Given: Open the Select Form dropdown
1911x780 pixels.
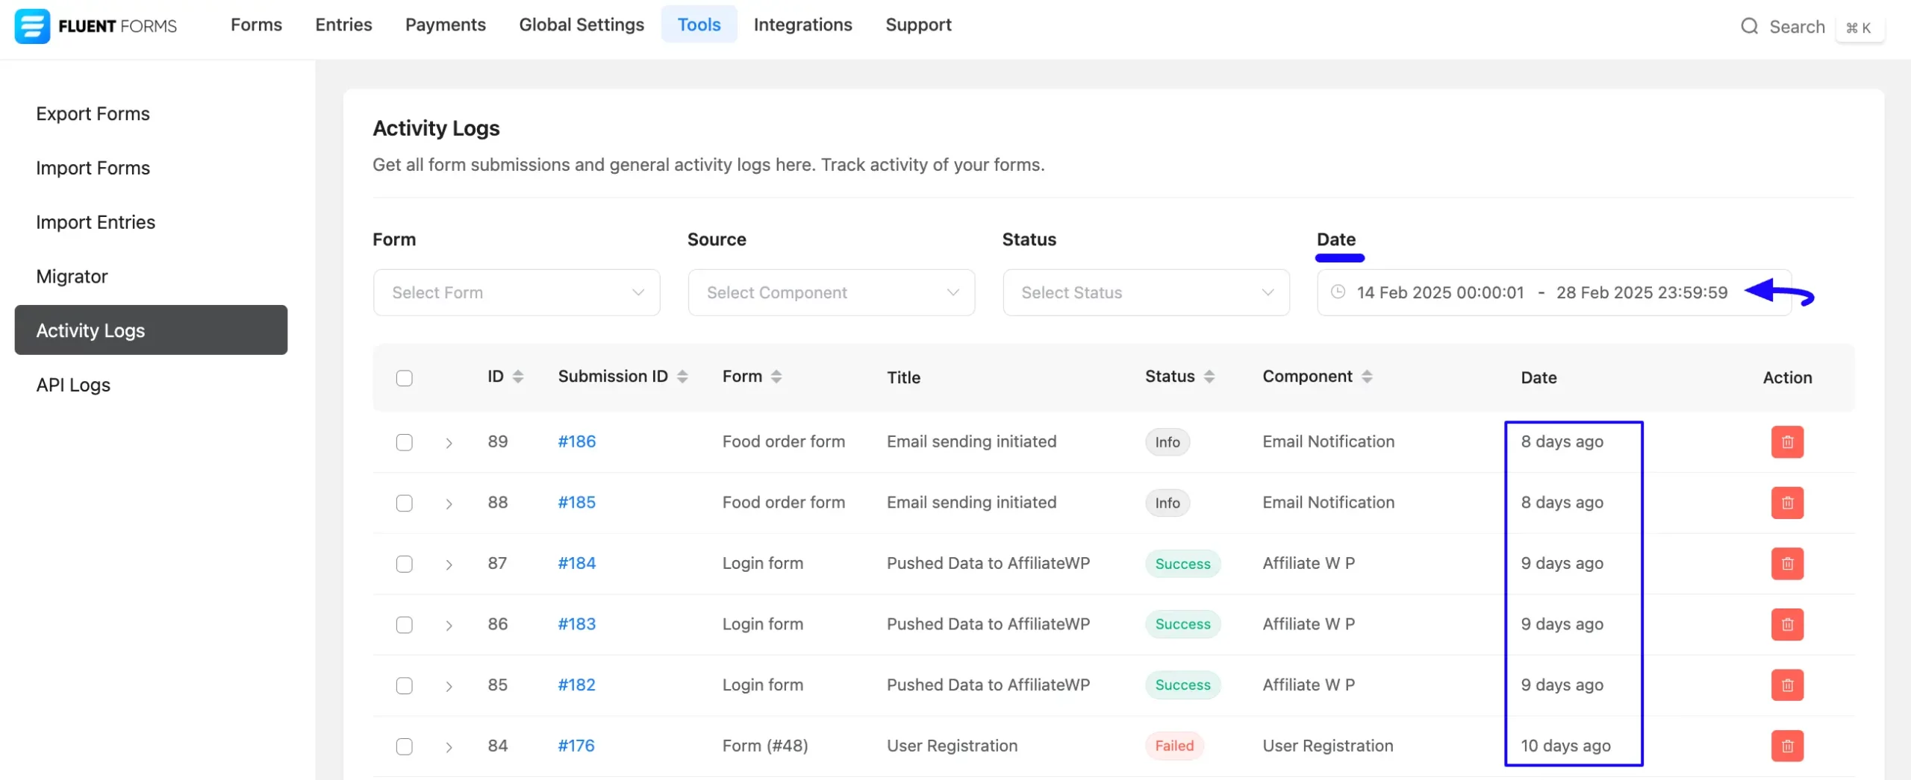Looking at the screenshot, I should (517, 292).
